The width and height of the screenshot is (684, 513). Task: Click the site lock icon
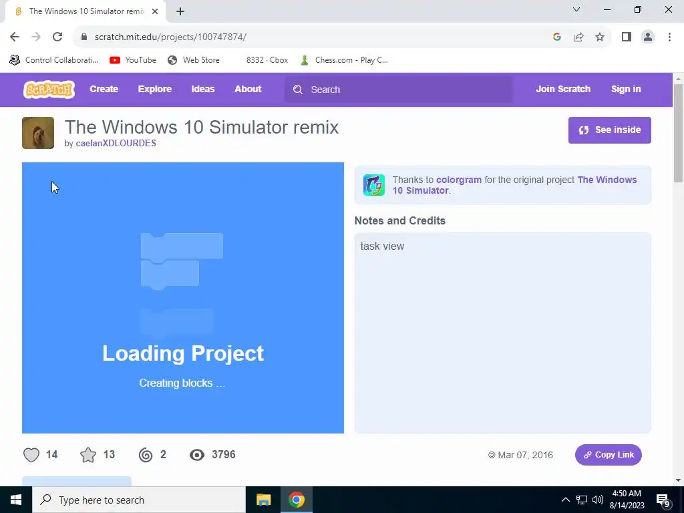(84, 37)
